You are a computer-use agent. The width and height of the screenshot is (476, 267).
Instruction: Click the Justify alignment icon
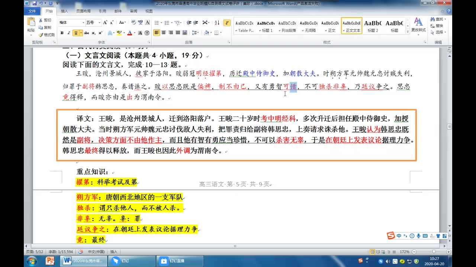pos(178,33)
